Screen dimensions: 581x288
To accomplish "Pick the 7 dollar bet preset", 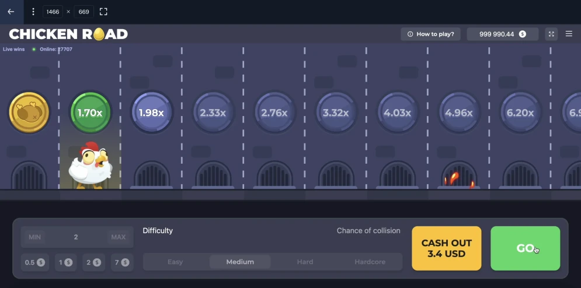I will pos(121,262).
